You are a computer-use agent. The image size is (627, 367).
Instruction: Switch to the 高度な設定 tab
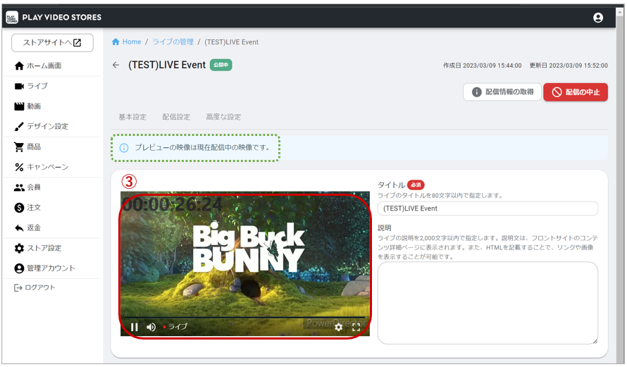click(223, 117)
